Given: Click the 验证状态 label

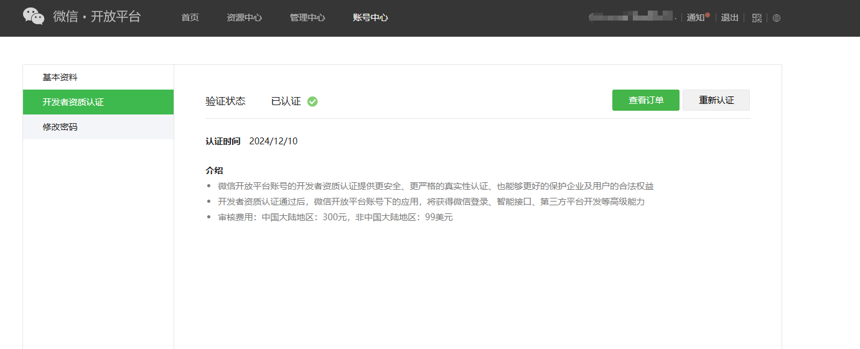Looking at the screenshot, I should coord(225,101).
